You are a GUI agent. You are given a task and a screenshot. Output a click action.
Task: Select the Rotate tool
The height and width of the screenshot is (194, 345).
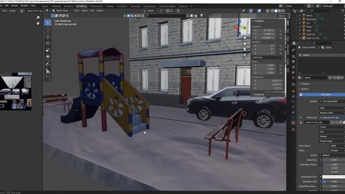48,43
